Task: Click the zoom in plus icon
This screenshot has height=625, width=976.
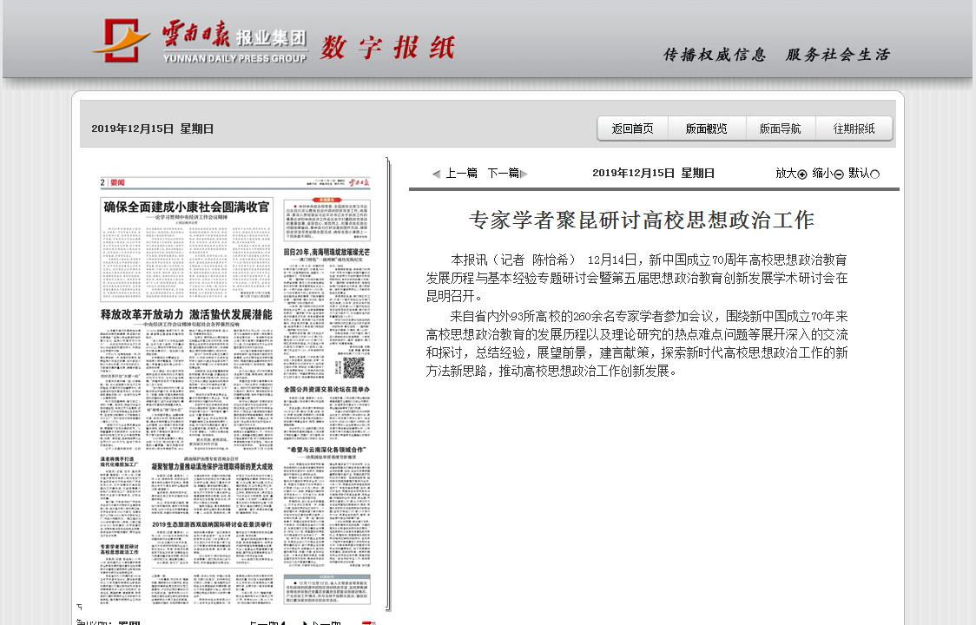Action: [802, 174]
